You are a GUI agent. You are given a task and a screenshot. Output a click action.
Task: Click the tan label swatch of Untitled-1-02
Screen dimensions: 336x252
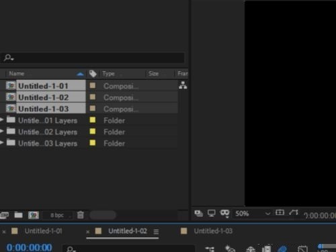93,97
